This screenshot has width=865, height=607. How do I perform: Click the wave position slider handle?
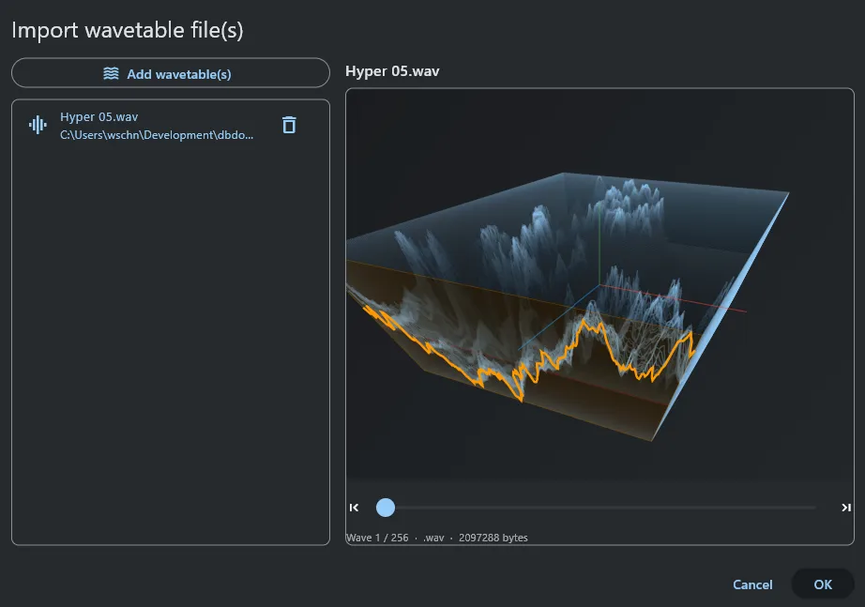pos(386,508)
